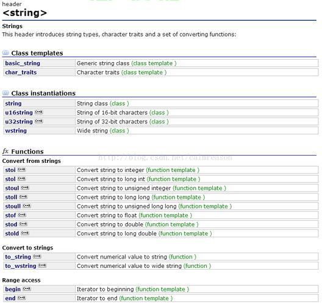Click the C++11 badge next to begin
The height and width of the screenshot is (305, 322).
click(x=26, y=289)
